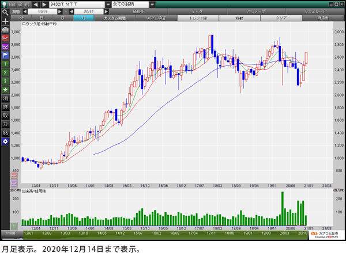Open the パラメータ menu
The height and width of the screenshot is (253, 346).
click(256, 11)
